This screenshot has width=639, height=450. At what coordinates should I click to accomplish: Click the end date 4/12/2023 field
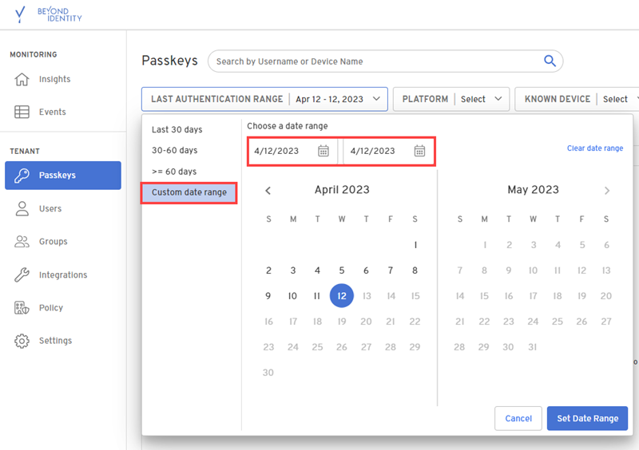click(x=388, y=151)
